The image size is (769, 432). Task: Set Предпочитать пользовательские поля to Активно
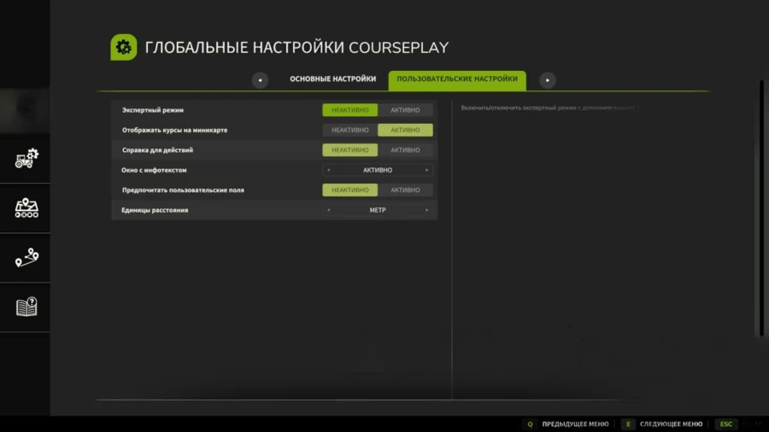click(x=405, y=190)
